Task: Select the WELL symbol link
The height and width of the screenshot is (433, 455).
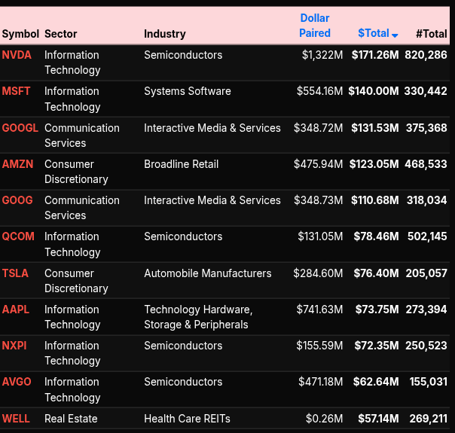Action: tap(17, 419)
